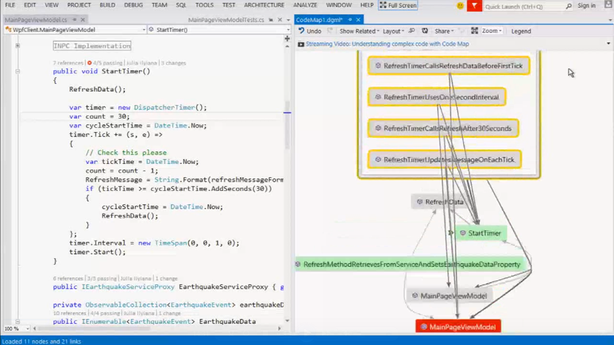The image size is (614, 345).
Task: Click the refresh/rescan icon in Code Map toolbar
Action: [425, 31]
